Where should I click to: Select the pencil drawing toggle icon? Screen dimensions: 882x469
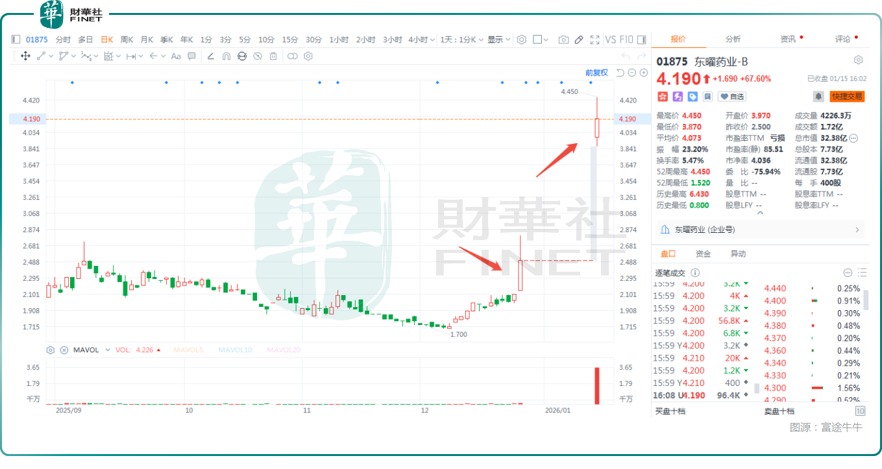[x=579, y=40]
